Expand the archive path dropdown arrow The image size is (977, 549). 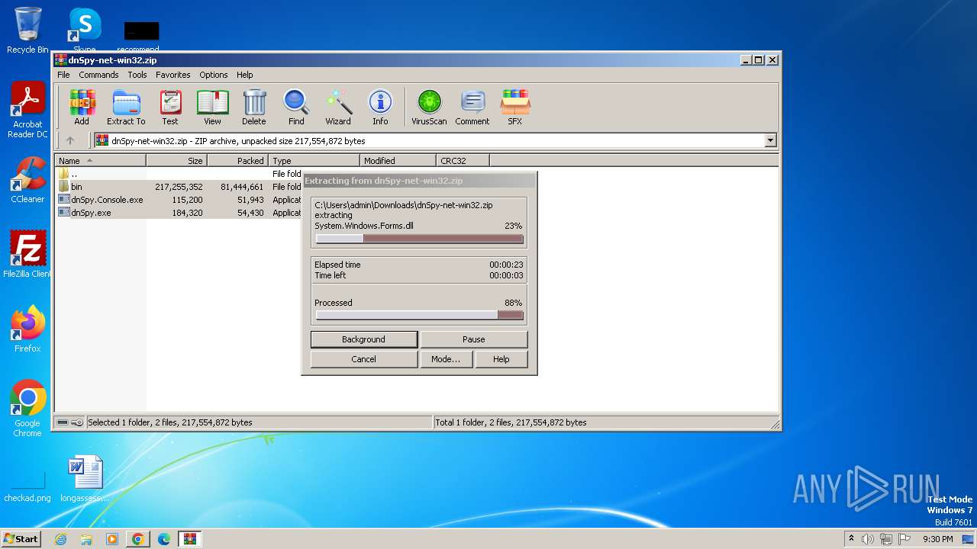tap(770, 140)
